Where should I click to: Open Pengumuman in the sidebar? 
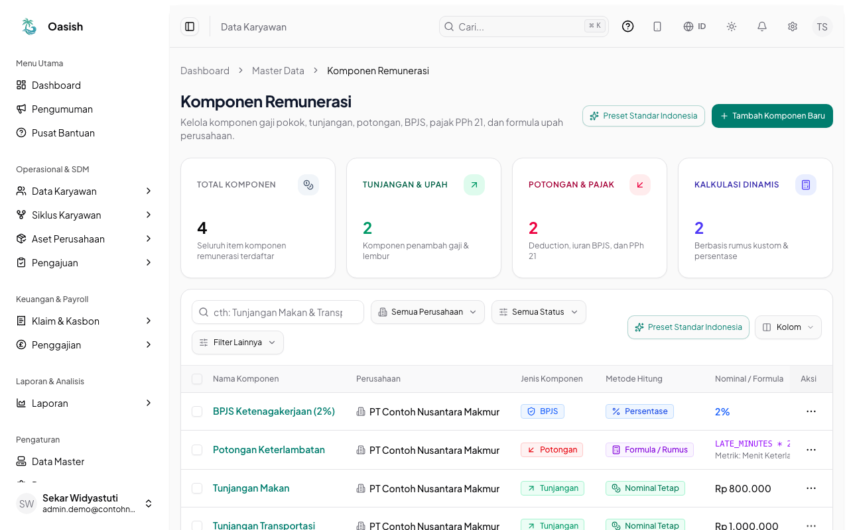click(84, 109)
